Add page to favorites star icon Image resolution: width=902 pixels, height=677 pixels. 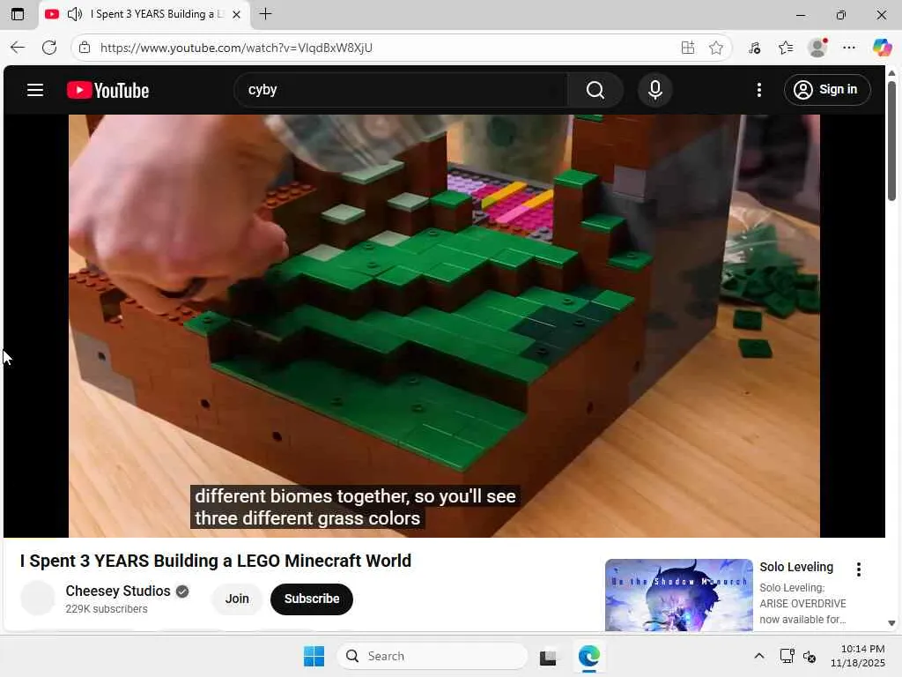click(x=715, y=48)
